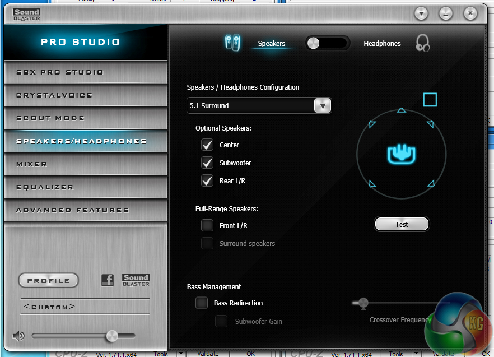Click the Headphones icon at the top
This screenshot has width=494, height=357.
(422, 43)
